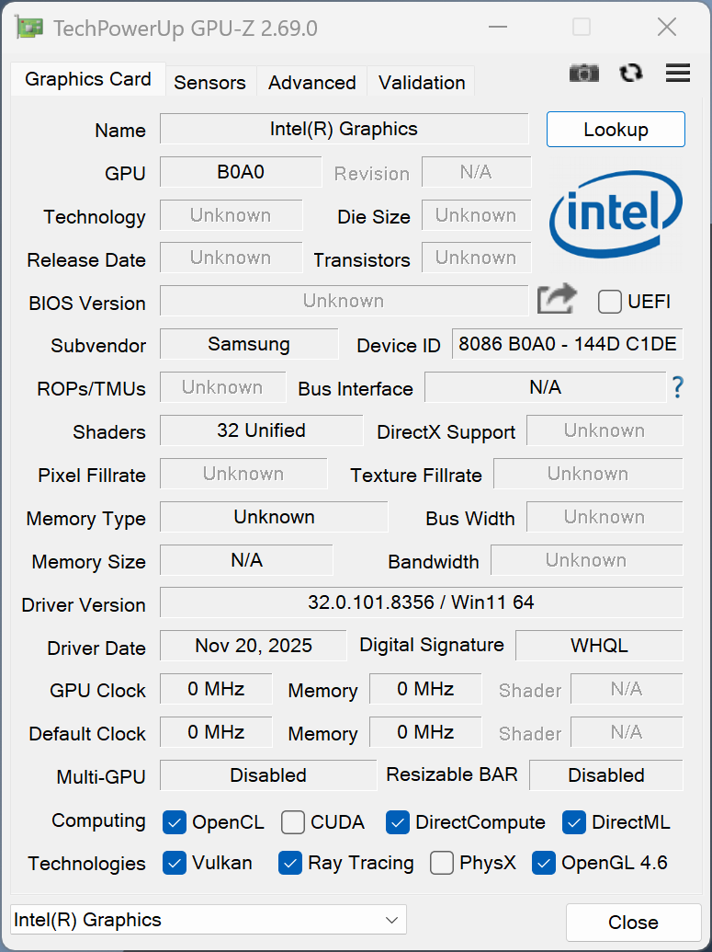Image resolution: width=712 pixels, height=952 pixels.
Task: Click the screenshot camera icon
Action: pos(584,74)
